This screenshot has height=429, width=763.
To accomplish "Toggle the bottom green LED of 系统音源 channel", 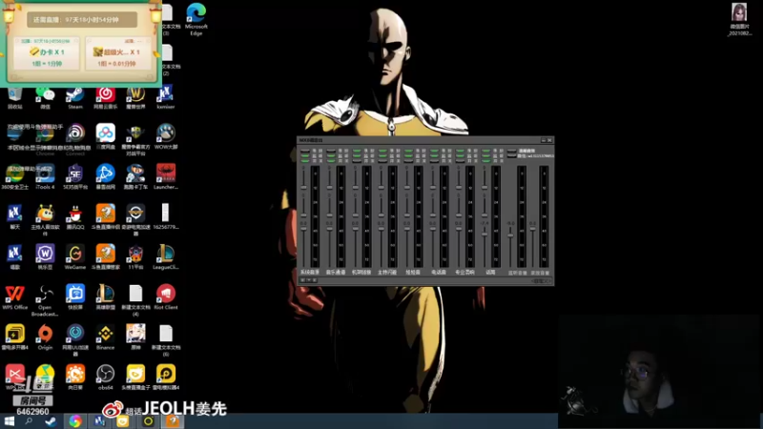I will click(x=305, y=160).
